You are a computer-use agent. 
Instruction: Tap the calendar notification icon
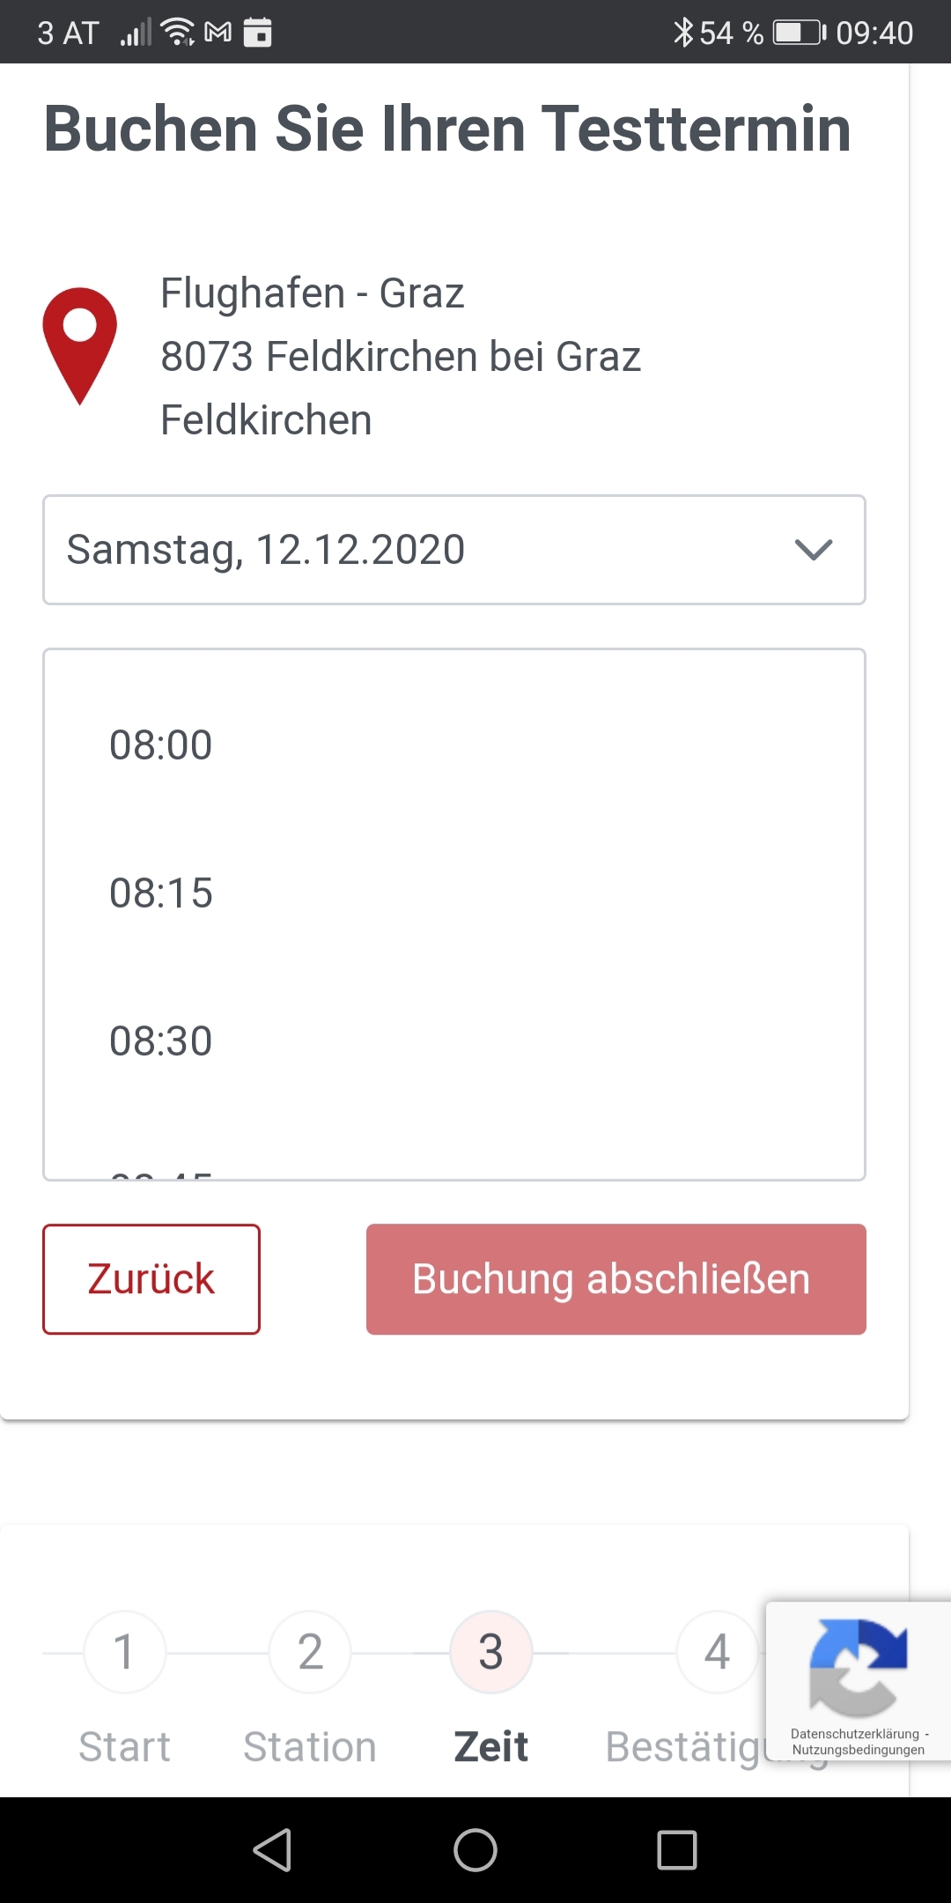point(257,33)
